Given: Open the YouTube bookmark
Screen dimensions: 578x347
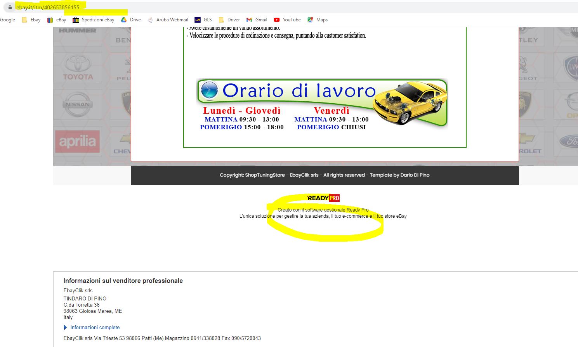Looking at the screenshot, I should pyautogui.click(x=287, y=20).
